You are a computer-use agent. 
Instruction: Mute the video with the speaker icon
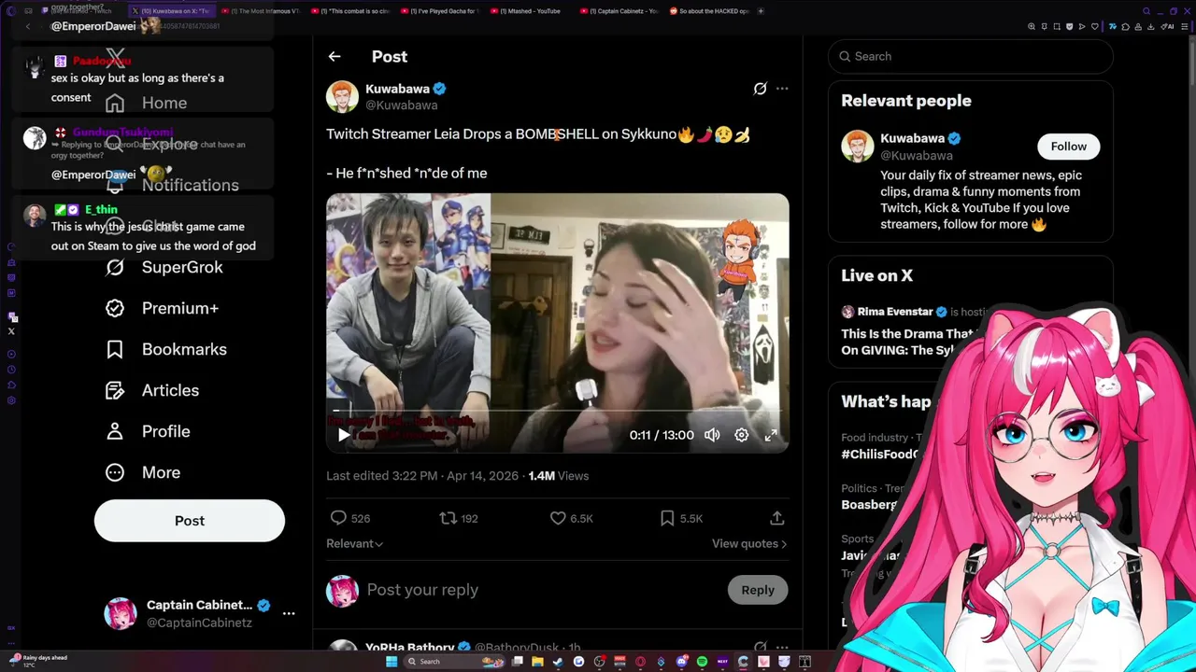click(712, 435)
